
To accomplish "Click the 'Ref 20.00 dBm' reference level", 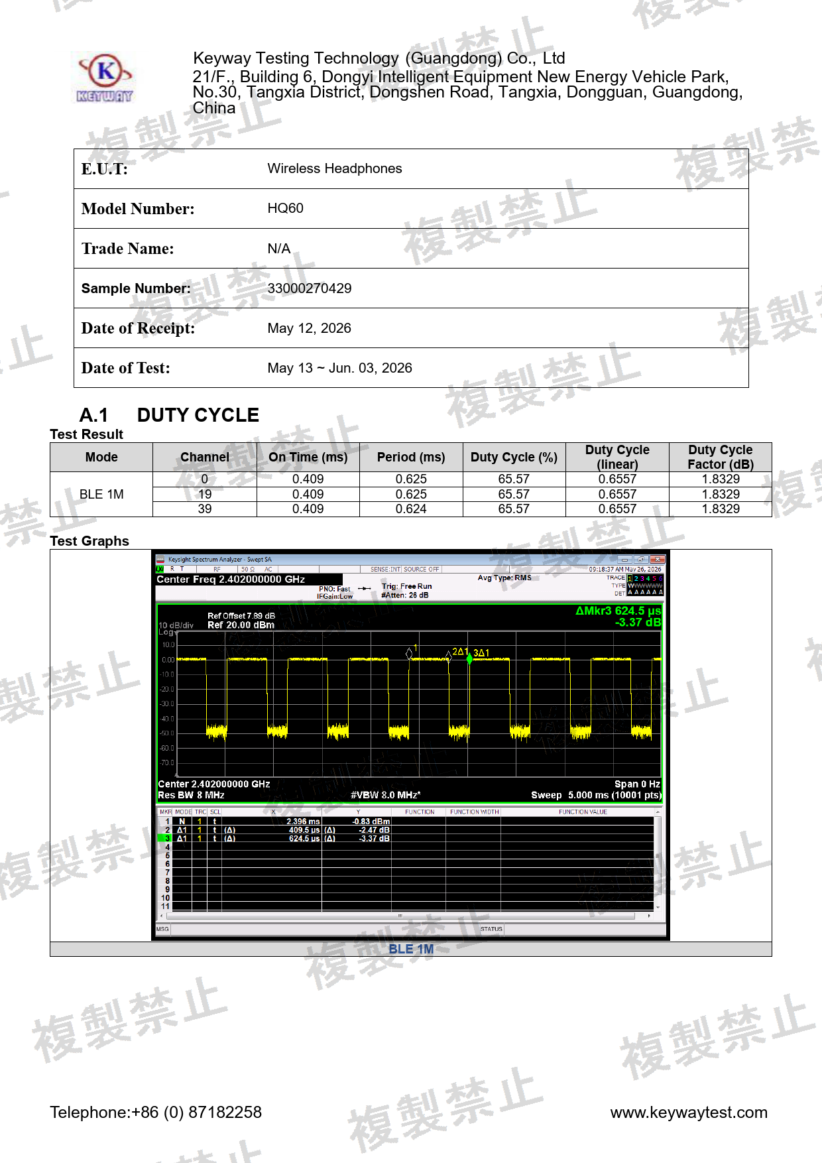I will 241,625.
